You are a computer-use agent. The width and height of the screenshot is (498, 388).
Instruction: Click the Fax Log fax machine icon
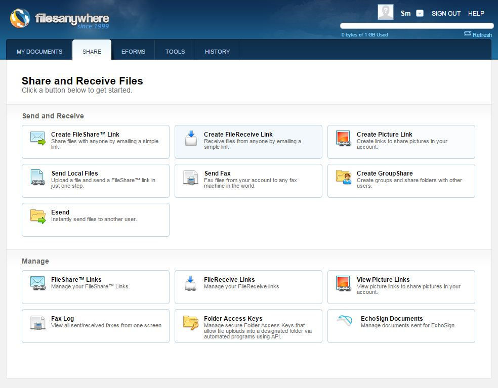(38, 323)
